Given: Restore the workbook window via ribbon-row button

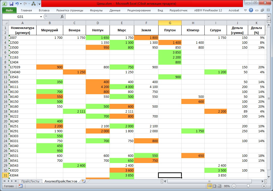Looking at the screenshot, I should [262, 10].
